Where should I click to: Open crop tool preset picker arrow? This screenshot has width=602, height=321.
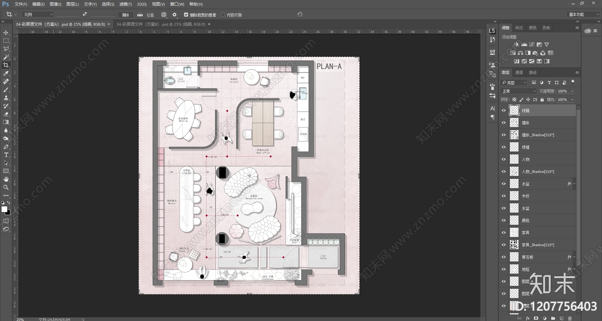coord(15,15)
